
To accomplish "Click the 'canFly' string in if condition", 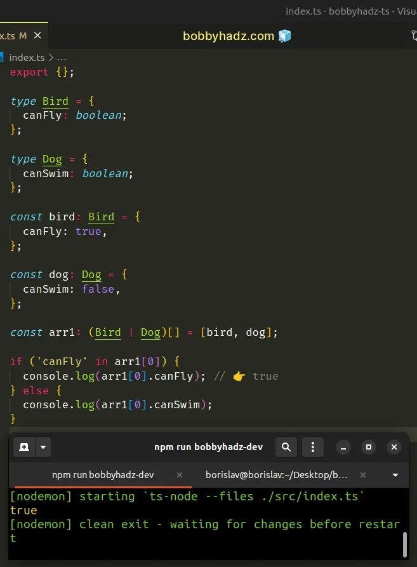I will tap(62, 362).
